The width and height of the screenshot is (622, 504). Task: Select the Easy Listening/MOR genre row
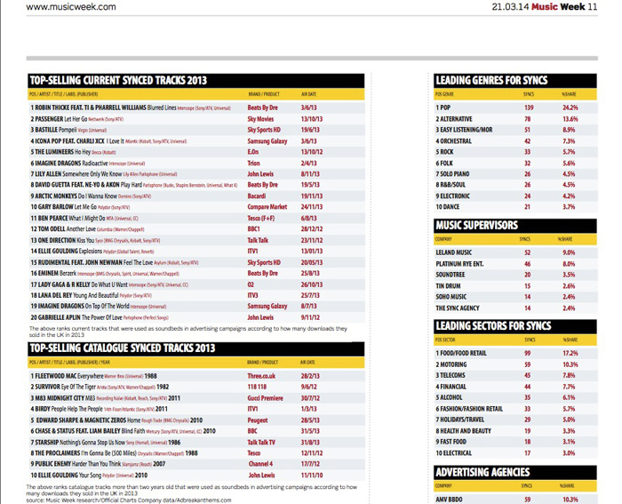[514, 130]
